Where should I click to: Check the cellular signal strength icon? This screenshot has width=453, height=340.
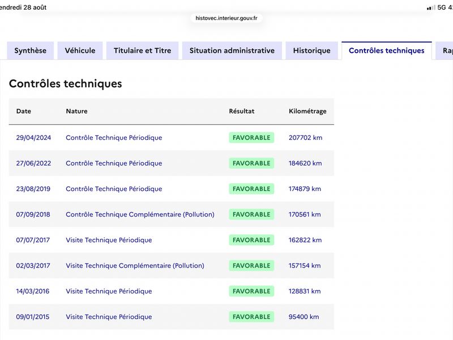tap(431, 7)
